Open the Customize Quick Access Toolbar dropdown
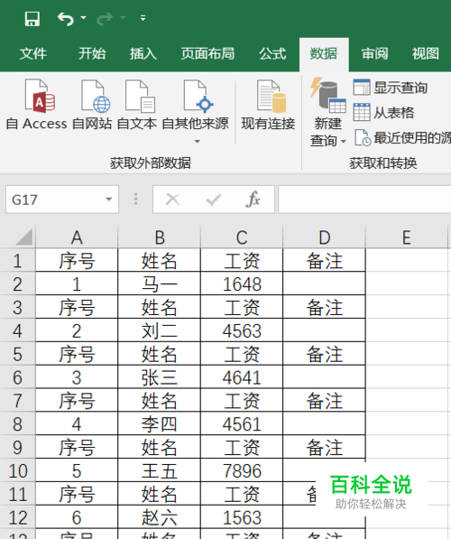 (x=143, y=18)
